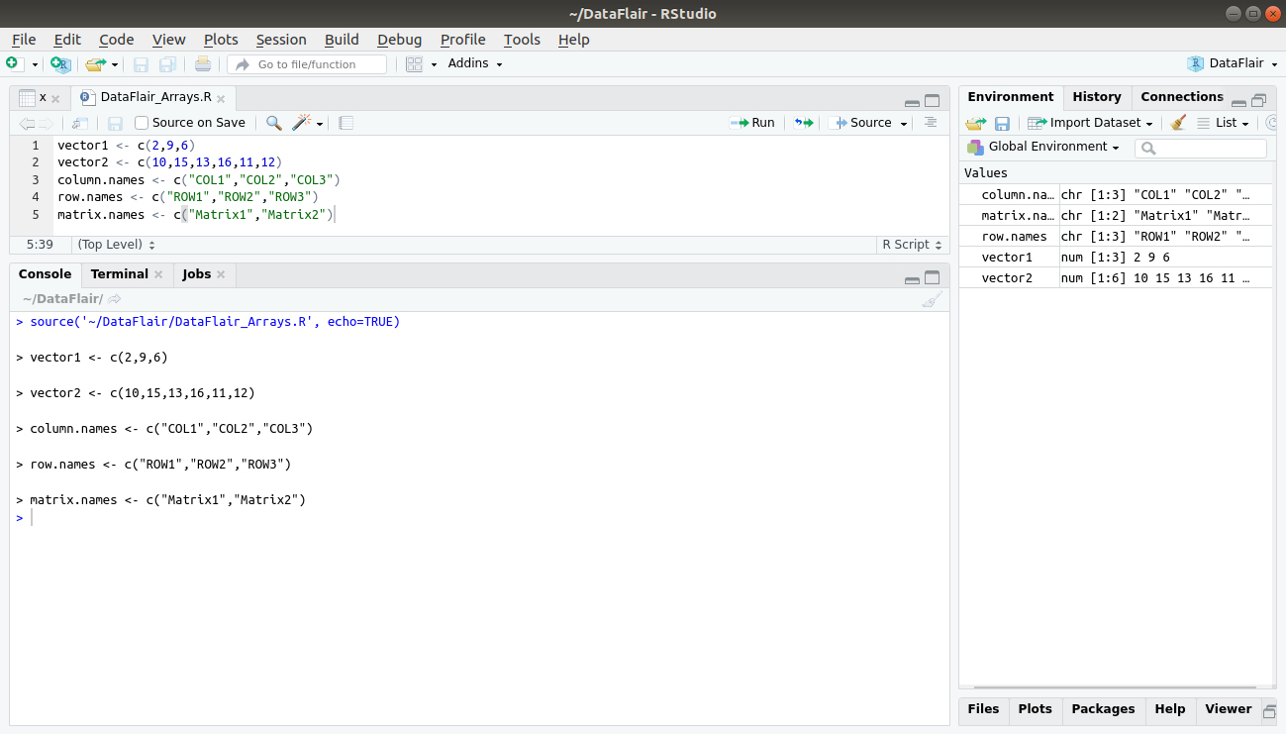The width and height of the screenshot is (1286, 734).
Task: Open the DataFlair project dropdown
Action: click(1233, 63)
